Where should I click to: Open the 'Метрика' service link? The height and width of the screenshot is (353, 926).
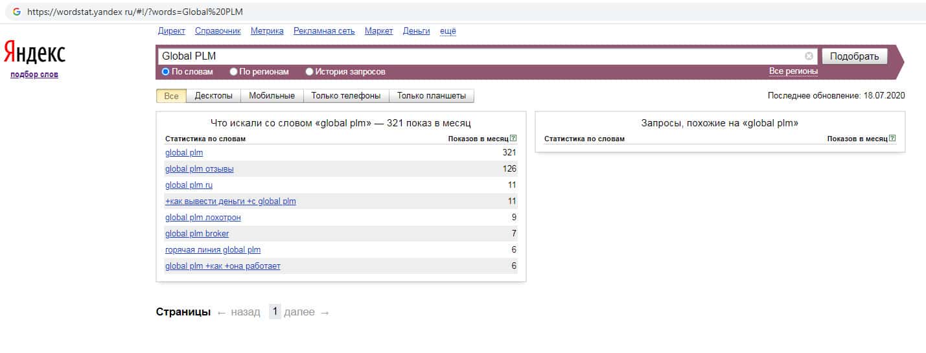tap(267, 31)
